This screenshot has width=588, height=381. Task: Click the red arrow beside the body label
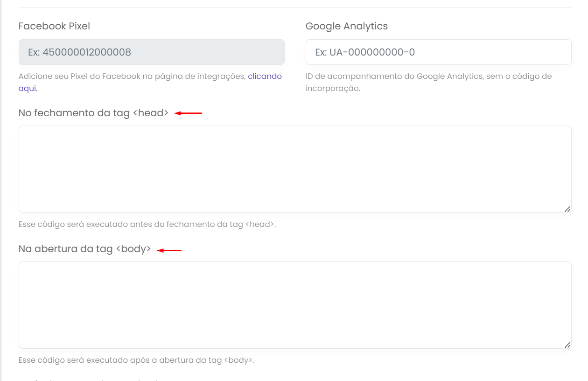(169, 251)
